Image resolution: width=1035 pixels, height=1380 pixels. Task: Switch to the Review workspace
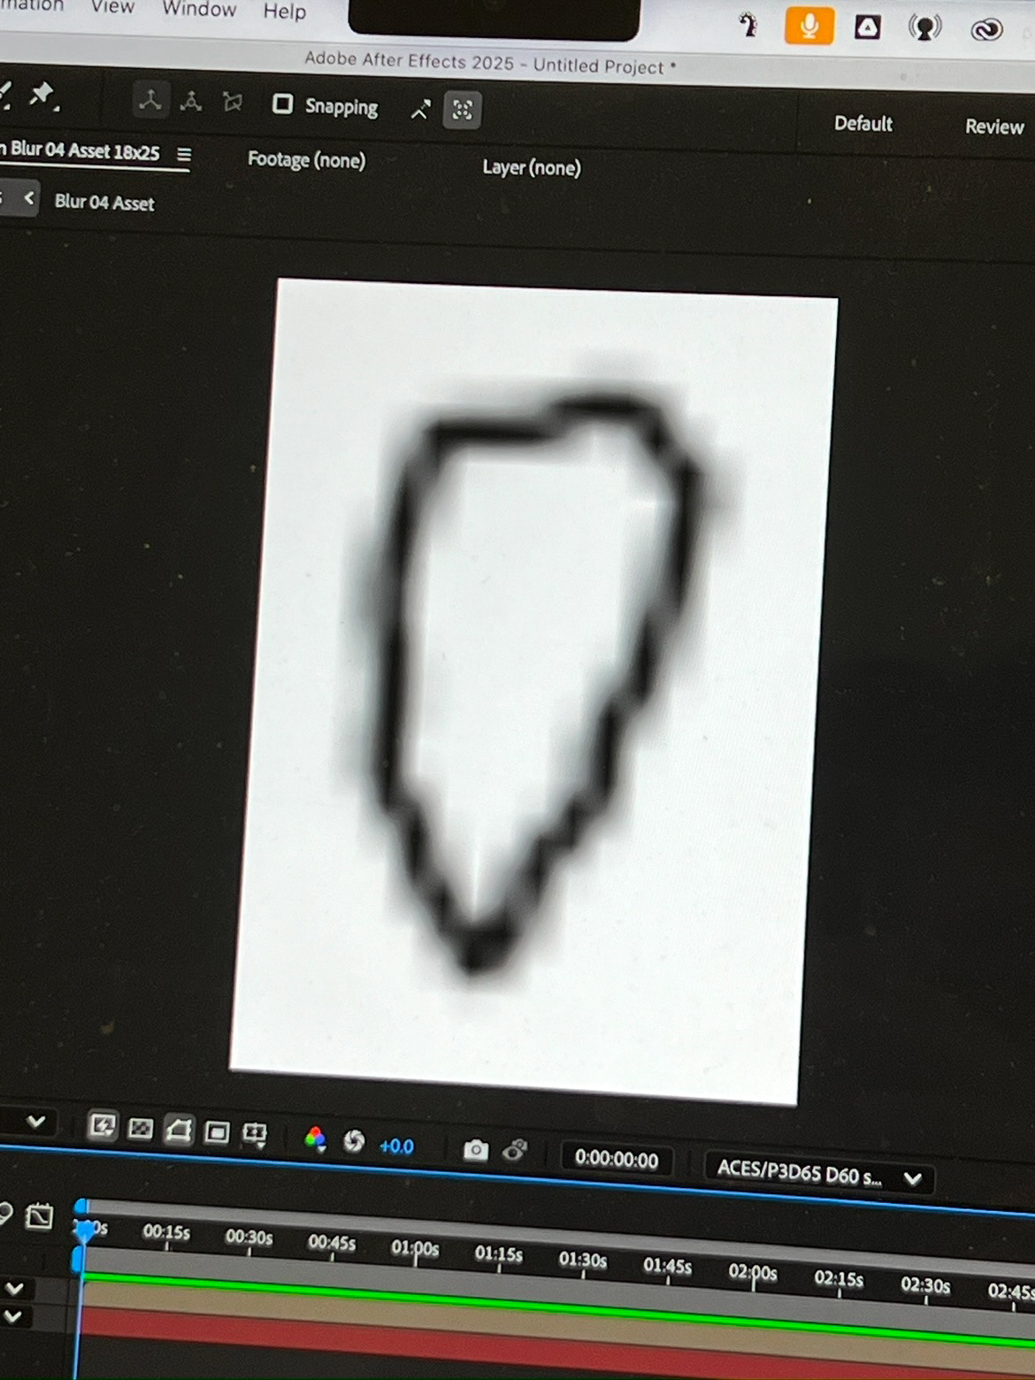tap(994, 126)
